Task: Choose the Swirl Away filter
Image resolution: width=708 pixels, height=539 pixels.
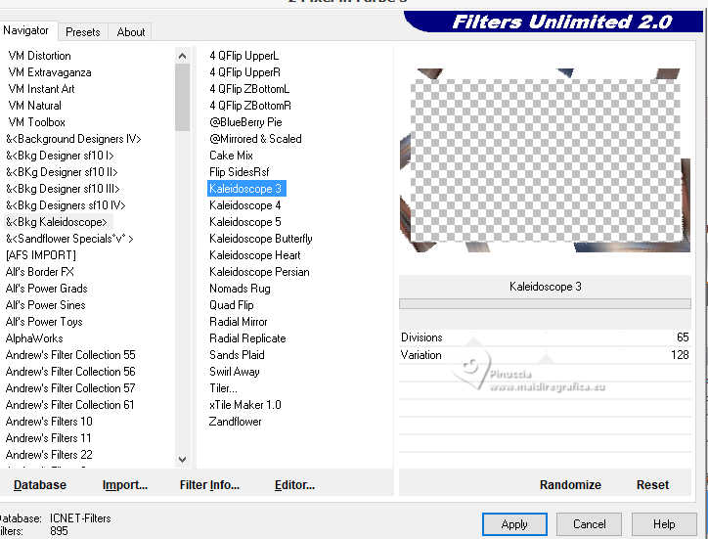Action: point(235,372)
